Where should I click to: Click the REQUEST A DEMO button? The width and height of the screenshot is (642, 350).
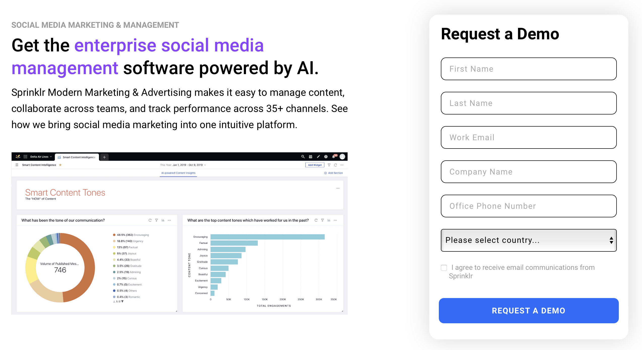point(529,311)
